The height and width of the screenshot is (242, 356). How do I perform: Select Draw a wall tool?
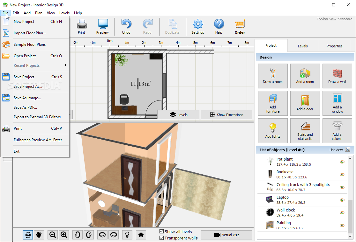337,76
